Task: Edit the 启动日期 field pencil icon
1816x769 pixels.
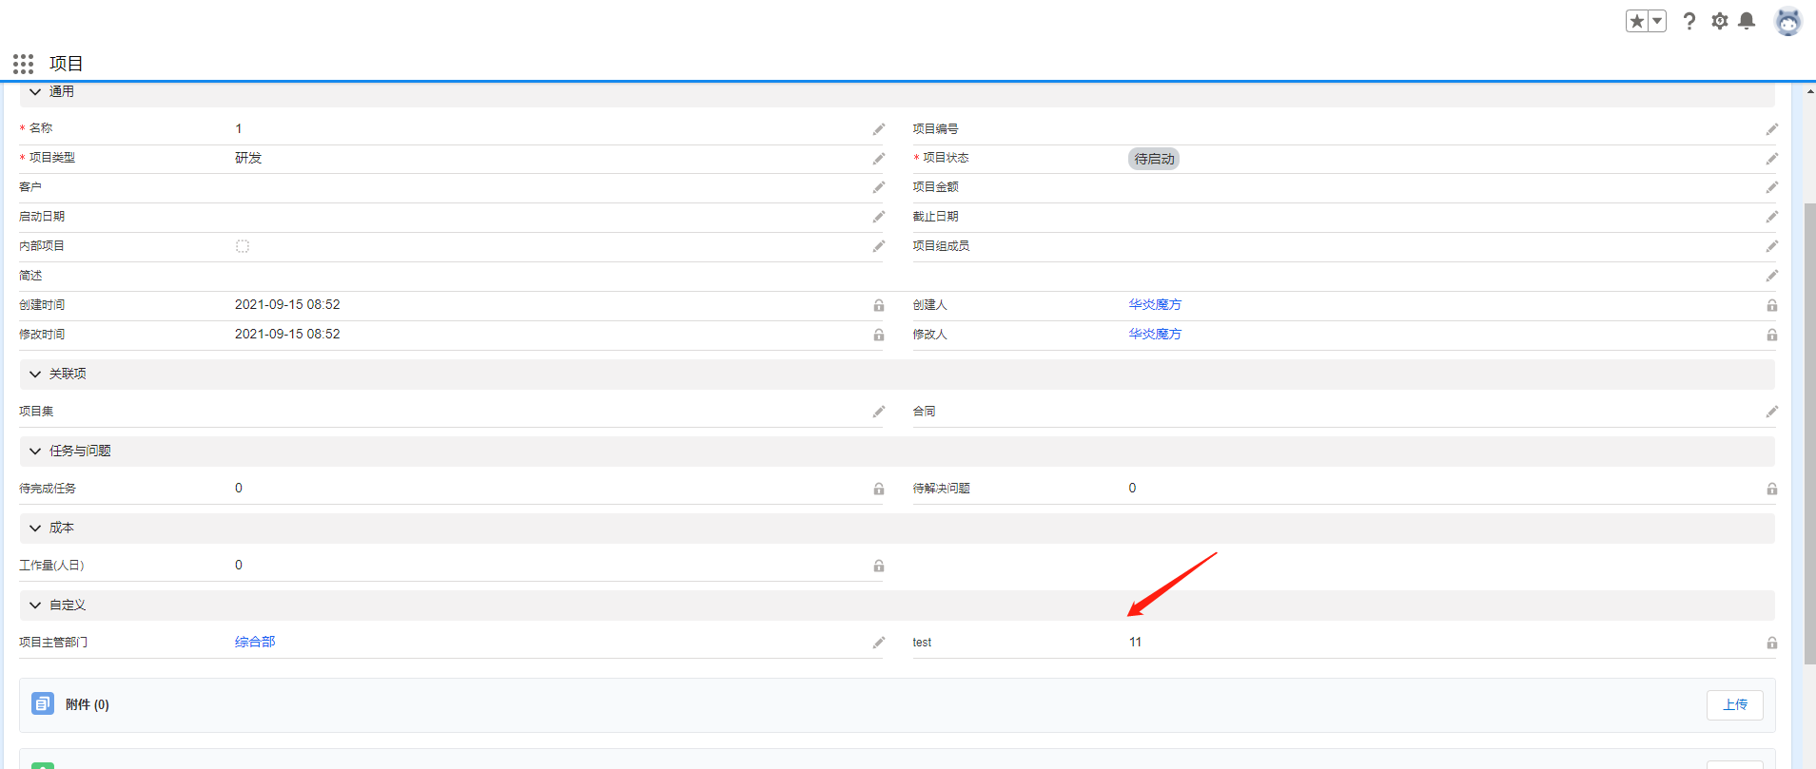Action: [x=879, y=217]
